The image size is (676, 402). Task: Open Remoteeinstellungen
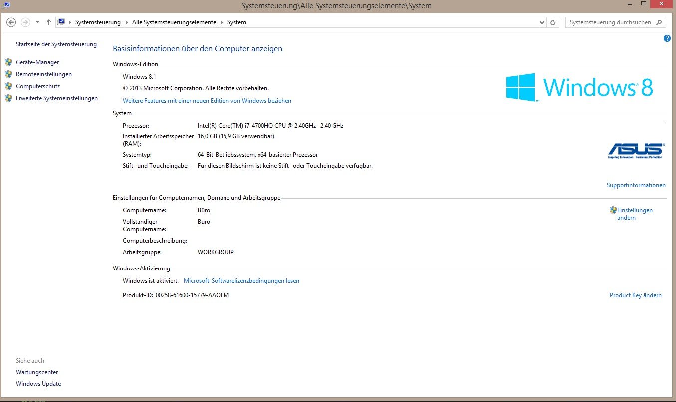[44, 74]
